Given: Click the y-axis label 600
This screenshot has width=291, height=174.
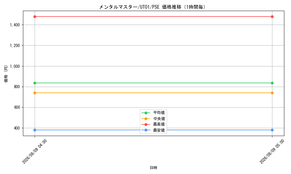Looking at the screenshot, I should click(x=17, y=107).
